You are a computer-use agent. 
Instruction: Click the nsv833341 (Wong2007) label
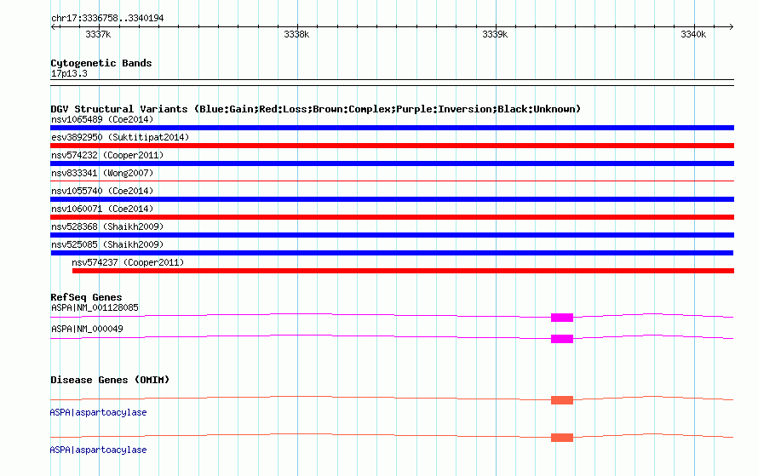(102, 173)
